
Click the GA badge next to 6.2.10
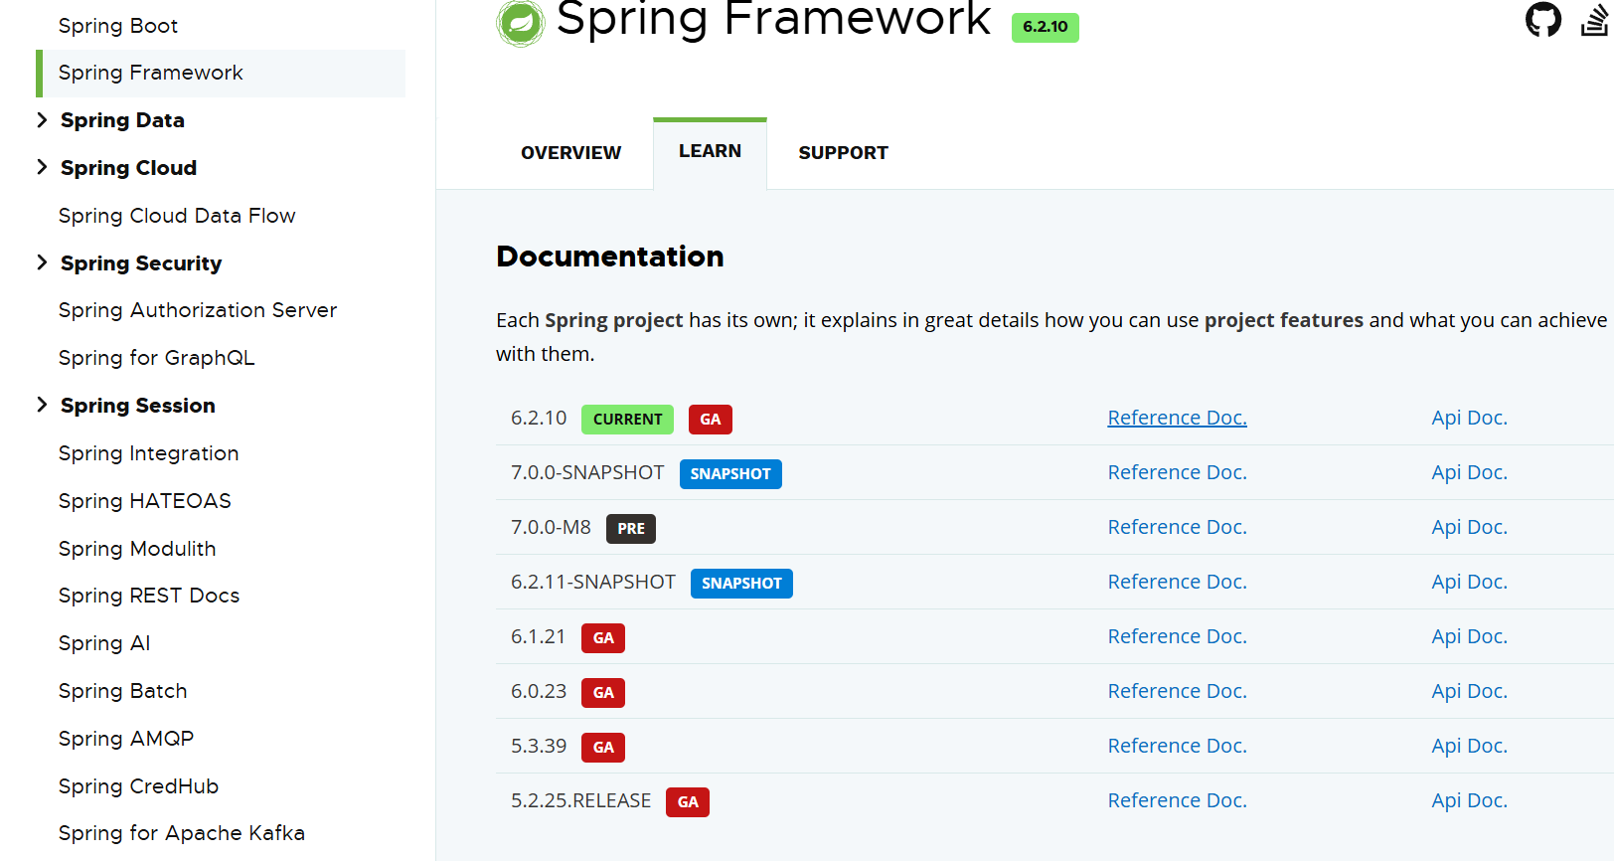pyautogui.click(x=710, y=420)
